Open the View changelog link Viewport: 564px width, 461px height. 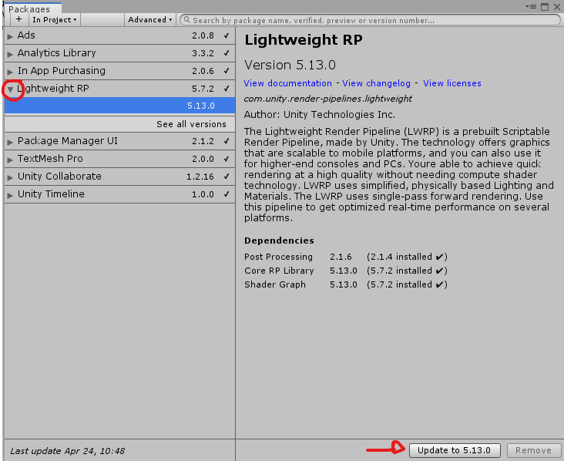376,83
